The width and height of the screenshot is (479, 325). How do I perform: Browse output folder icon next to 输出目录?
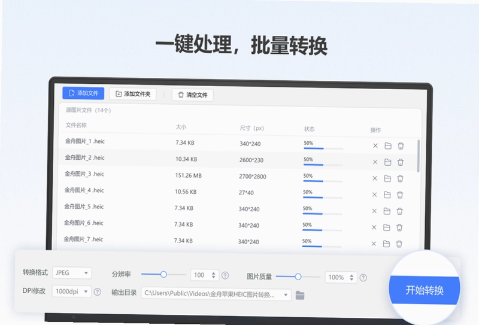[x=300, y=295]
